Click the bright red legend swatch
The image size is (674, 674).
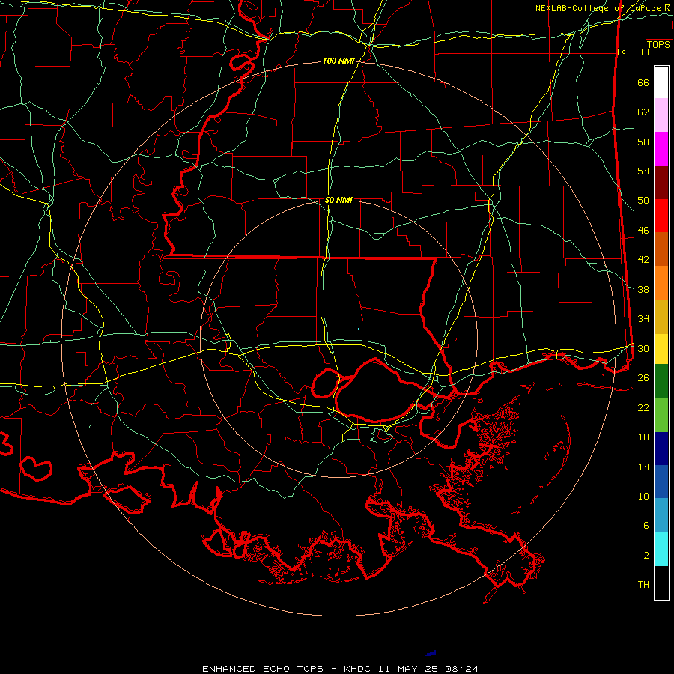(661, 216)
